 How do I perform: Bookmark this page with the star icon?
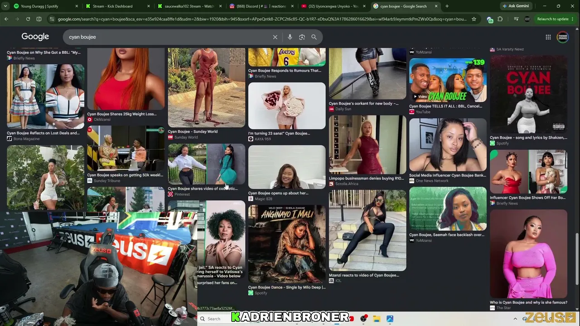[x=474, y=19]
